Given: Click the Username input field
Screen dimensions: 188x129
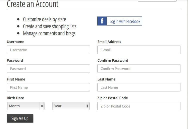Looking at the screenshot, I should coord(48,50).
